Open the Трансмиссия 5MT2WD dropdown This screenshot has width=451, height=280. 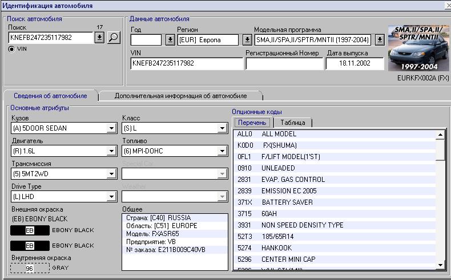(112, 174)
